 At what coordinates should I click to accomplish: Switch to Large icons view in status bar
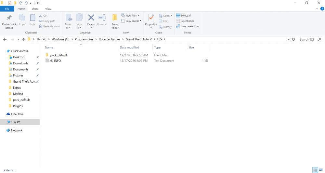click(321, 170)
